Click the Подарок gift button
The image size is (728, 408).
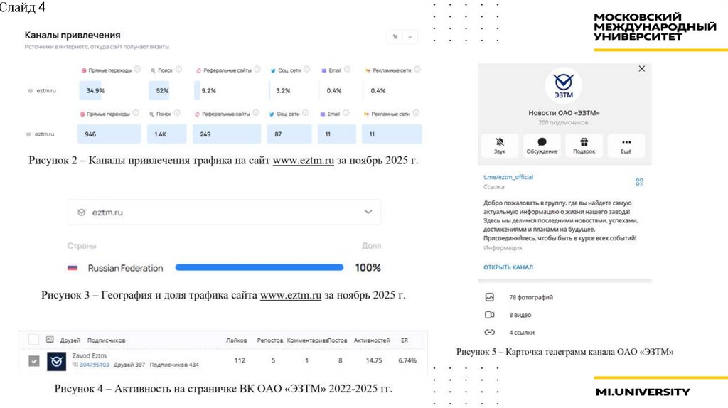tap(584, 145)
